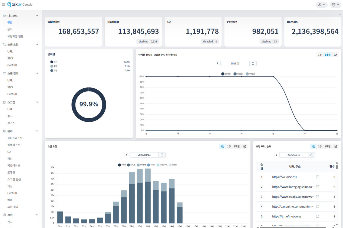Collapse the 스캔 요청 sidebar section
The image size is (343, 228).
[37, 44]
